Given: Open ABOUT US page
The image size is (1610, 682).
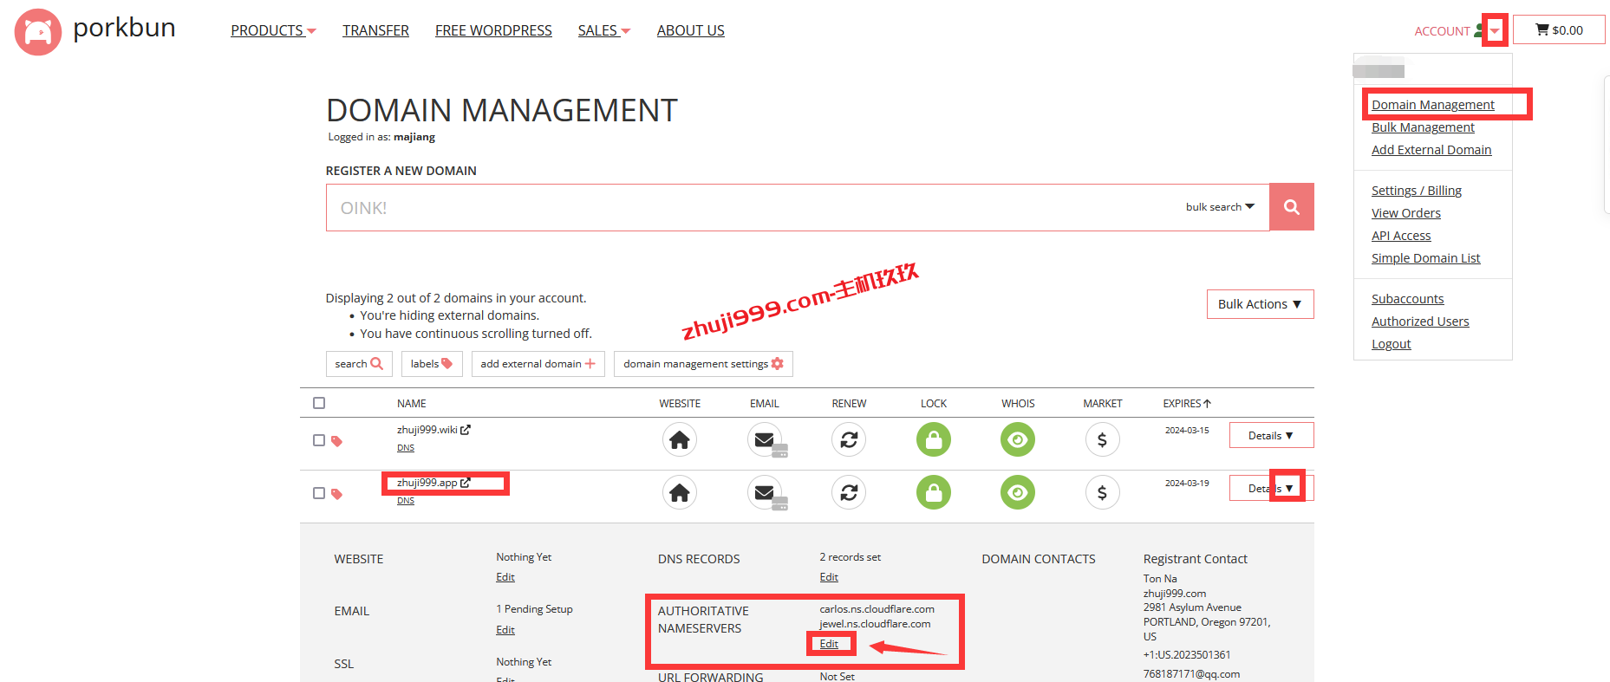Looking at the screenshot, I should (690, 30).
